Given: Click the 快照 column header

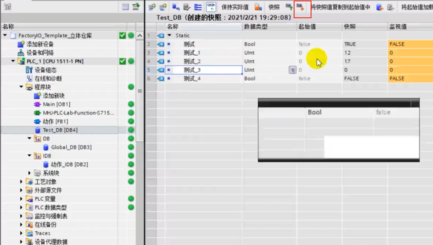Looking at the screenshot, I should (350, 27).
